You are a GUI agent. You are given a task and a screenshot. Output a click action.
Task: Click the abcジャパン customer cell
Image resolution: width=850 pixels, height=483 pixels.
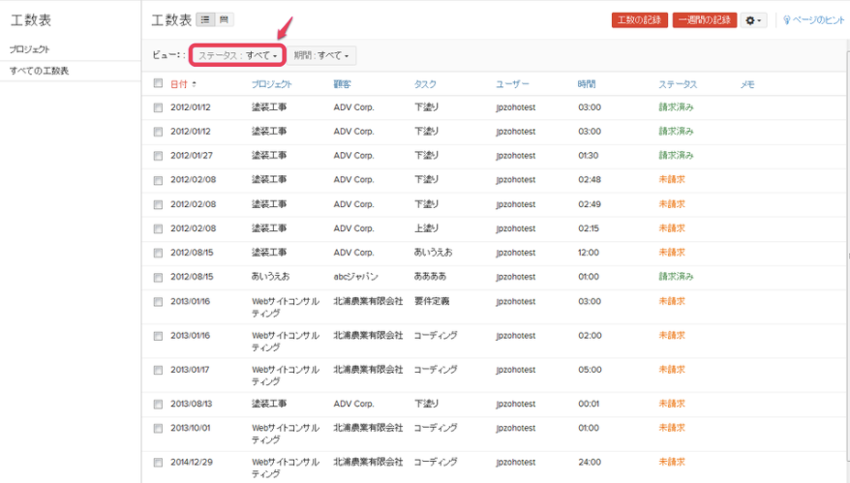point(355,277)
